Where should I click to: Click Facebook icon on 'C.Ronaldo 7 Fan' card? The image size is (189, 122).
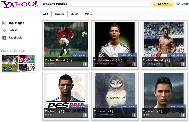pyautogui.click(x=134, y=64)
